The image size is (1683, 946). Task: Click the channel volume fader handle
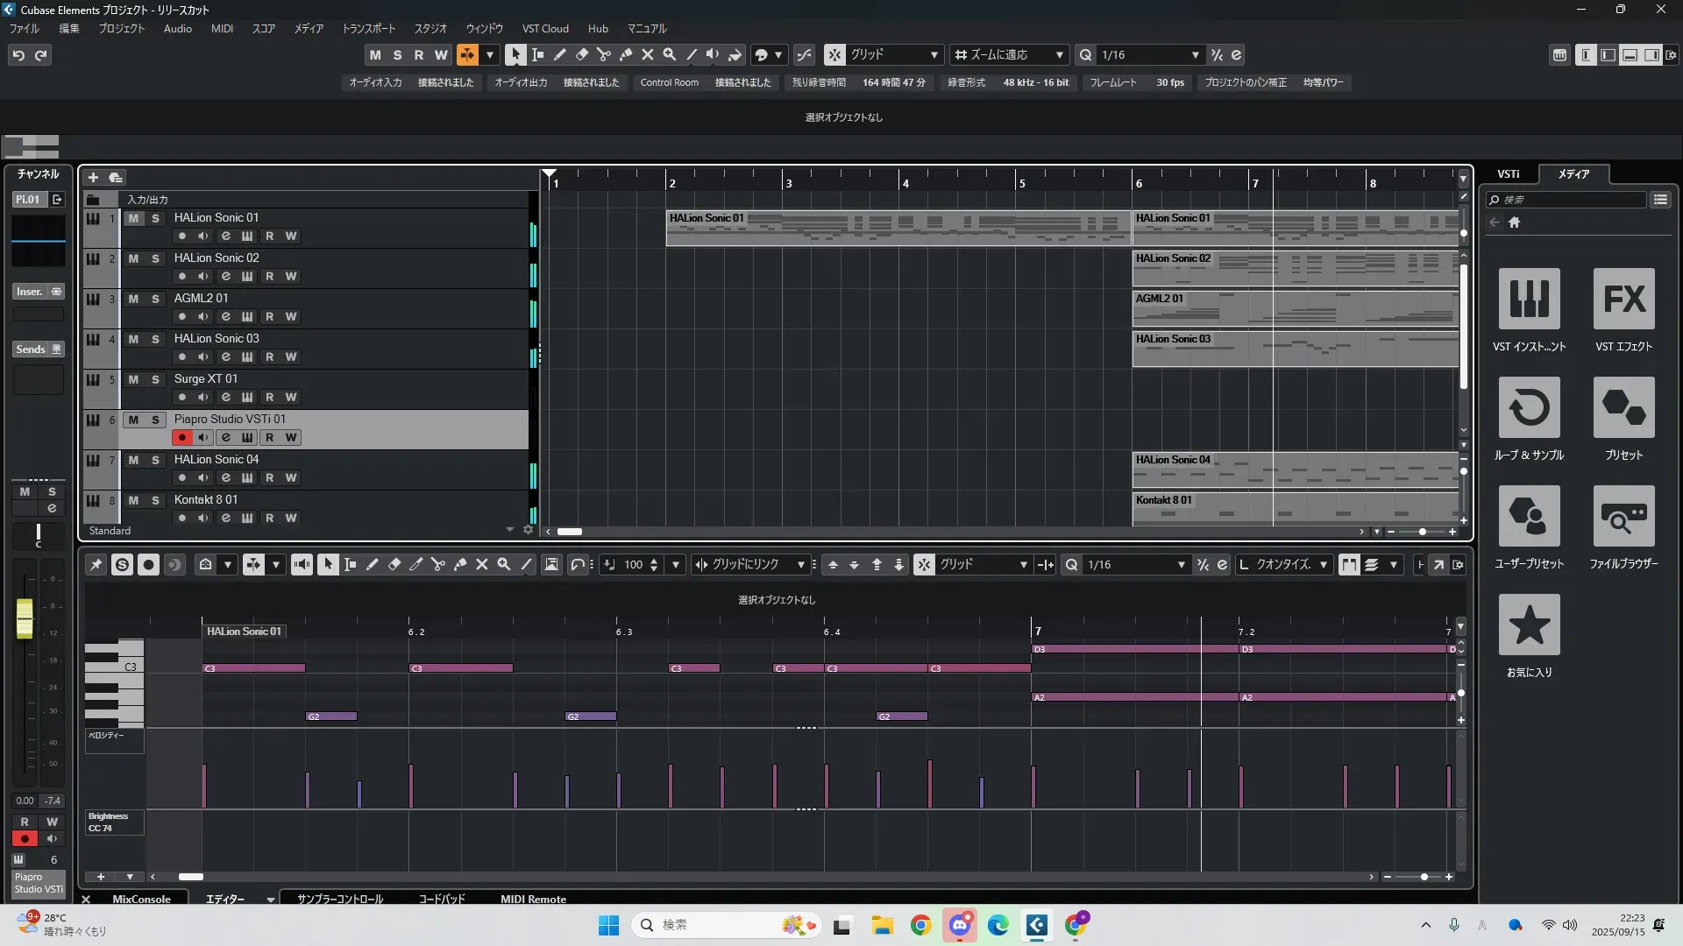coord(25,618)
